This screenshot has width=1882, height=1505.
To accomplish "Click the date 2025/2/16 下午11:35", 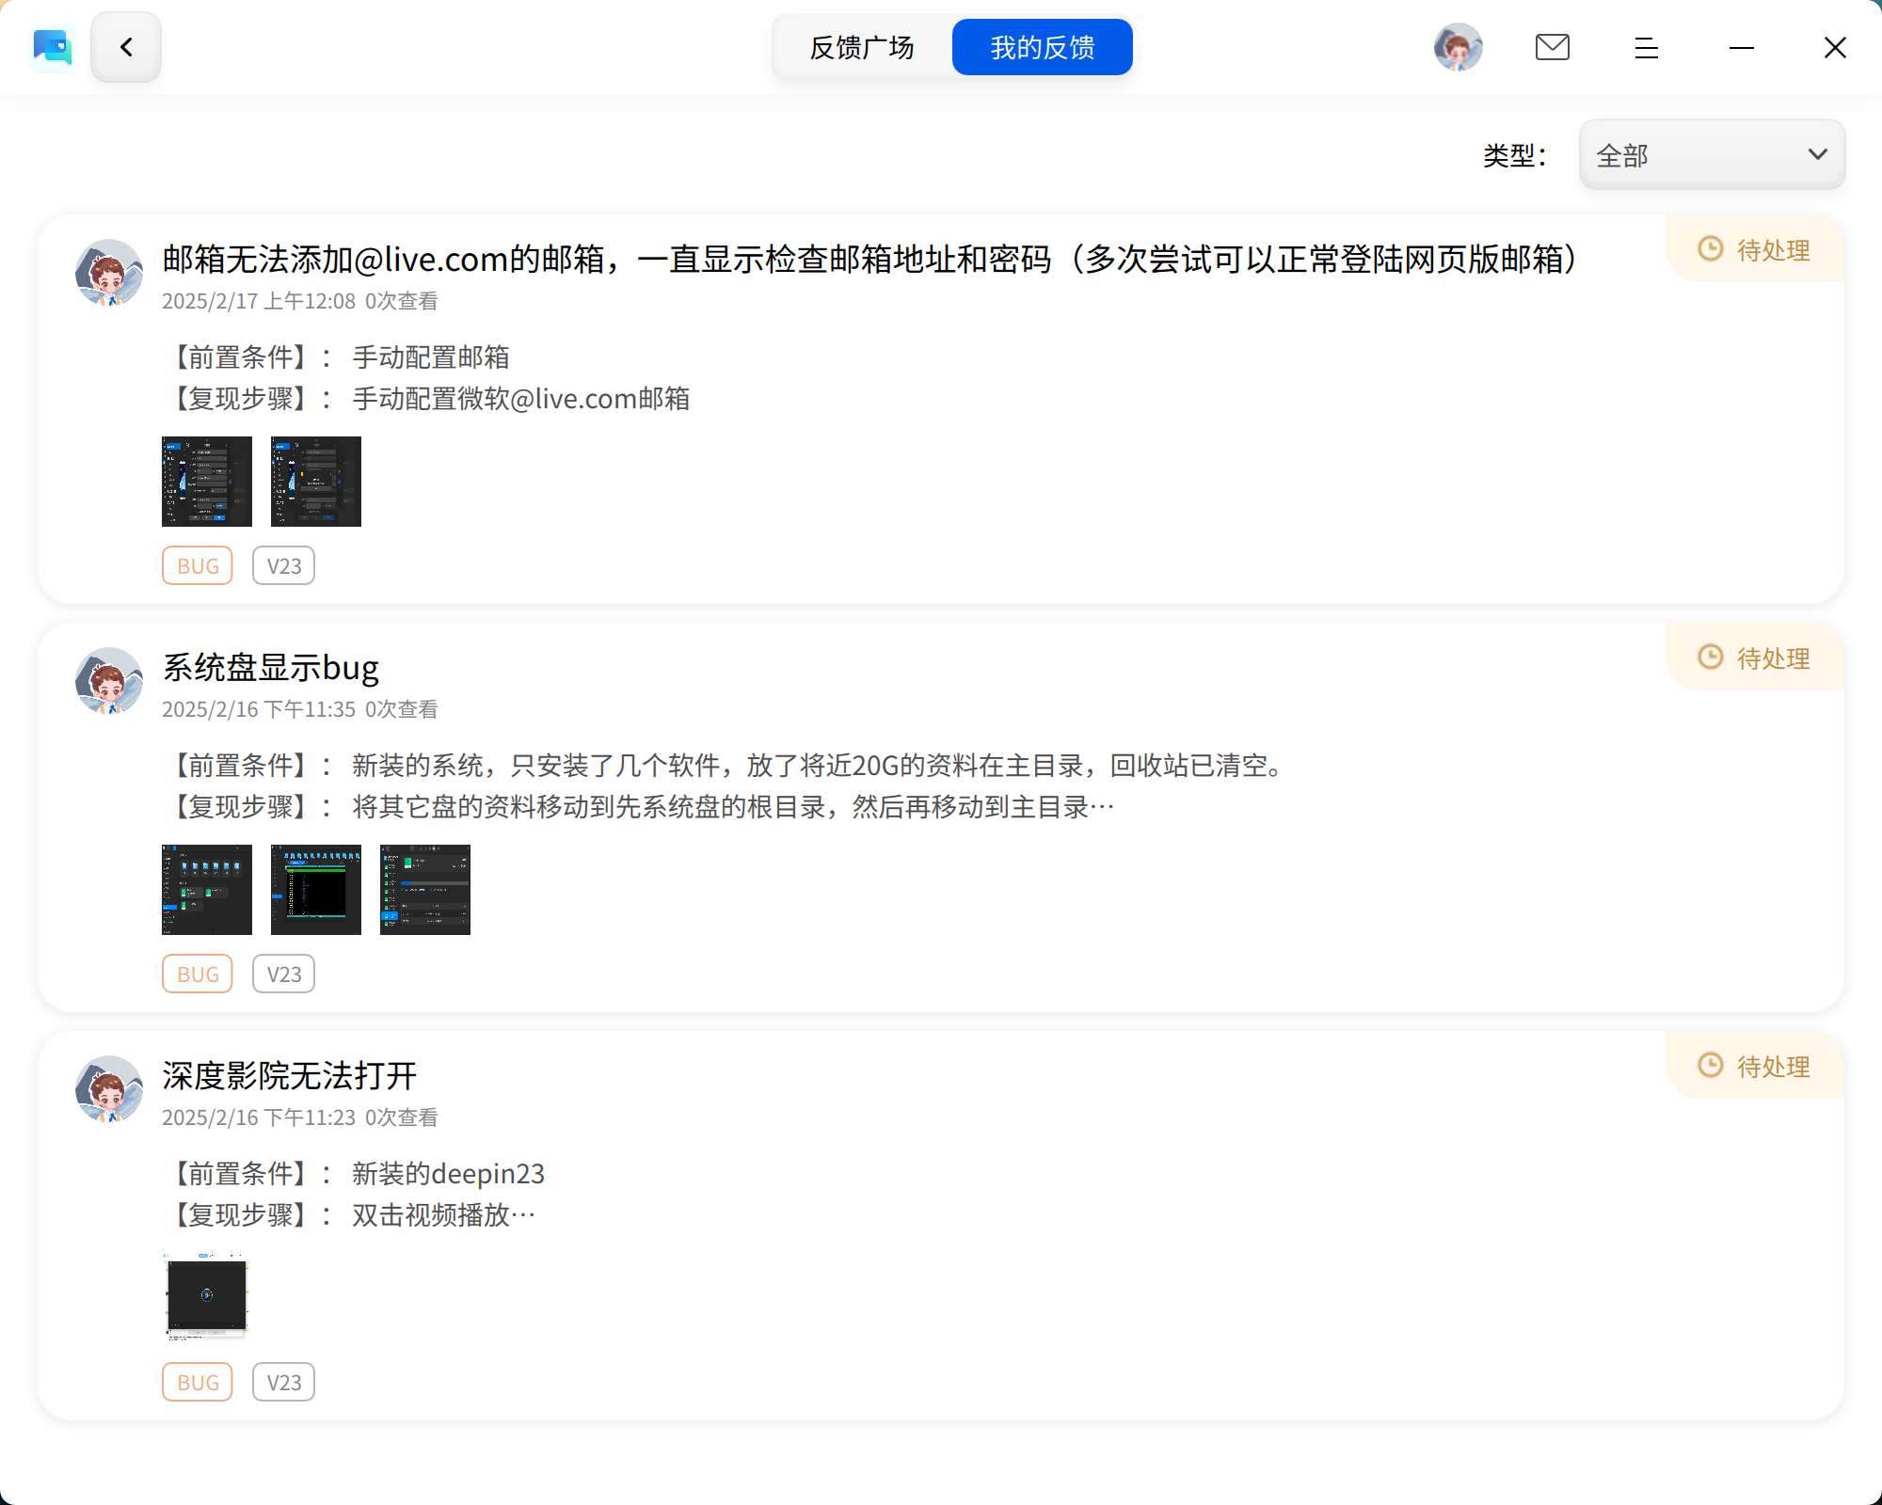I will 259,709.
